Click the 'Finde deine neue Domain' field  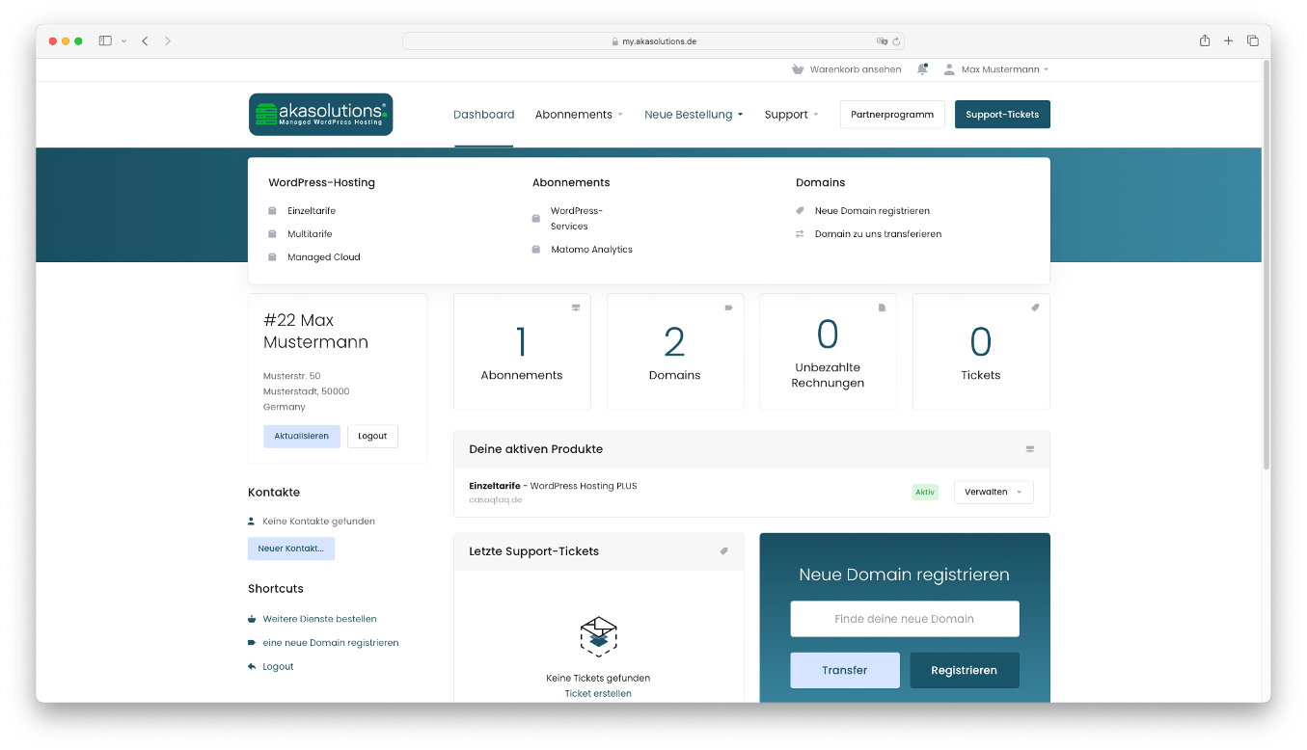coord(904,619)
